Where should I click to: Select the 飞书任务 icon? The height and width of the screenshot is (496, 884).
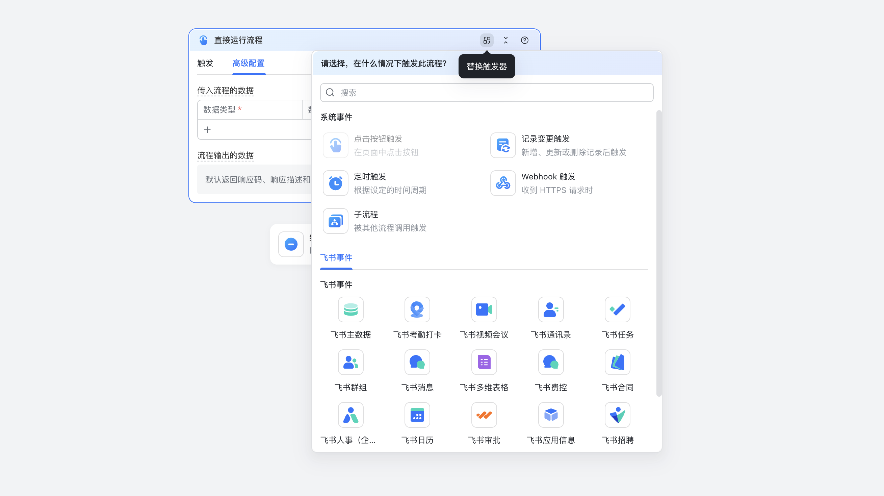click(617, 309)
